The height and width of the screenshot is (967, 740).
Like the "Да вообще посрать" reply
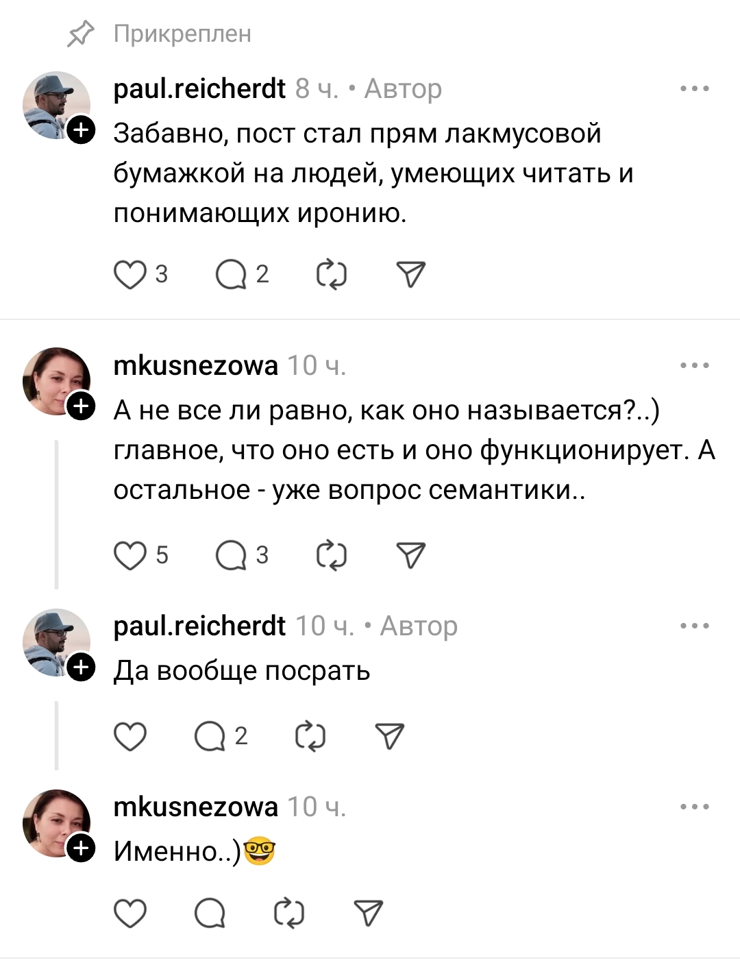130,737
